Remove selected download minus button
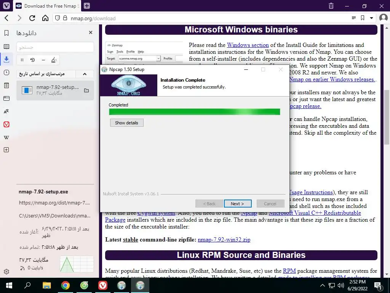Image resolution: width=390 pixels, height=293 pixels. pos(43,60)
